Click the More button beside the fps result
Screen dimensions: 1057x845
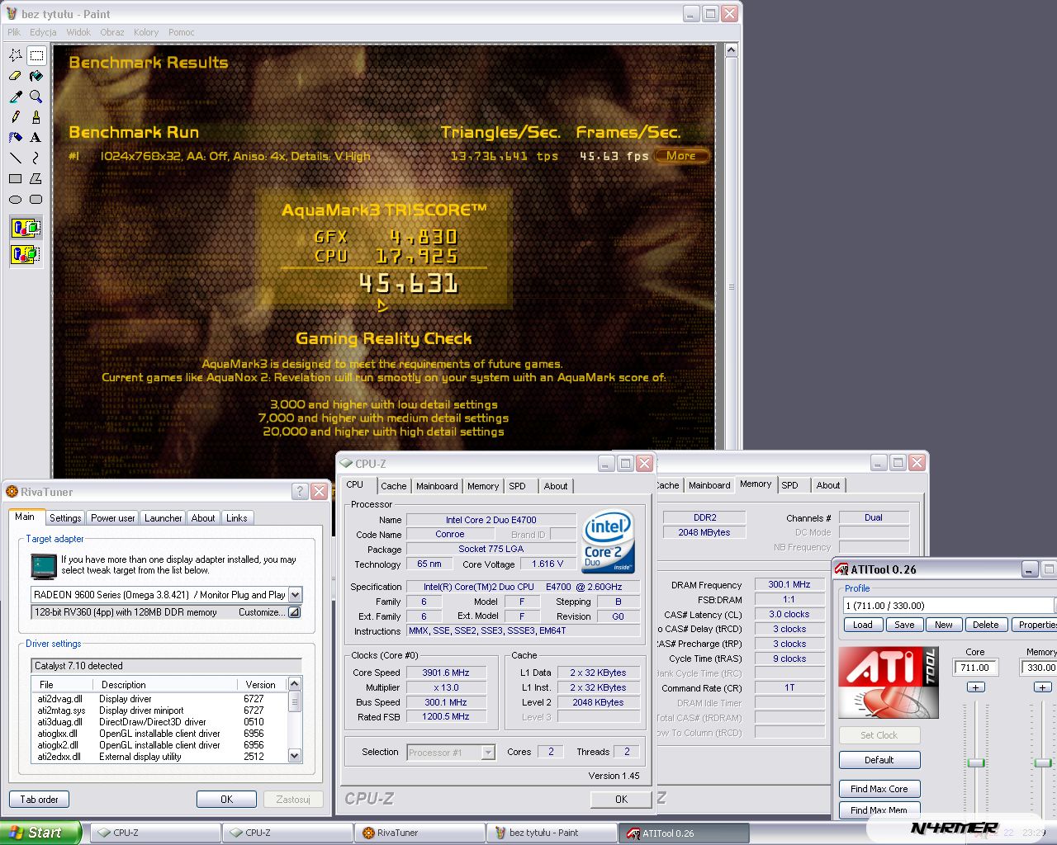click(x=681, y=155)
